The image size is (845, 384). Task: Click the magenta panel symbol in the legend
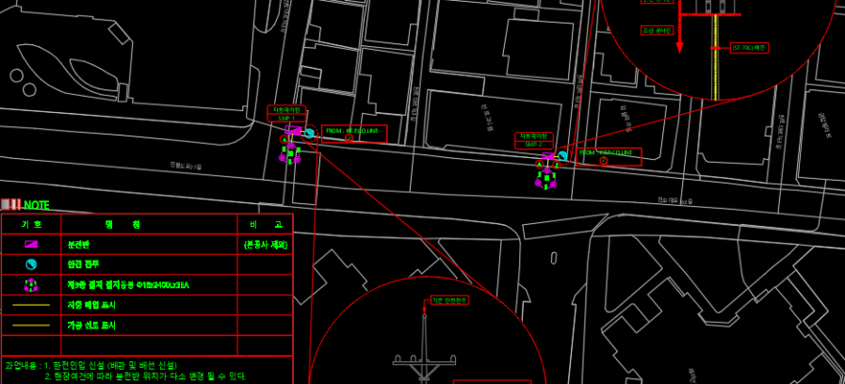tap(31, 244)
